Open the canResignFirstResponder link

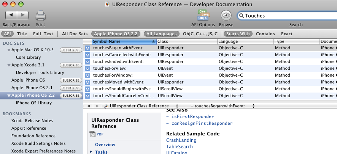pos(202,123)
